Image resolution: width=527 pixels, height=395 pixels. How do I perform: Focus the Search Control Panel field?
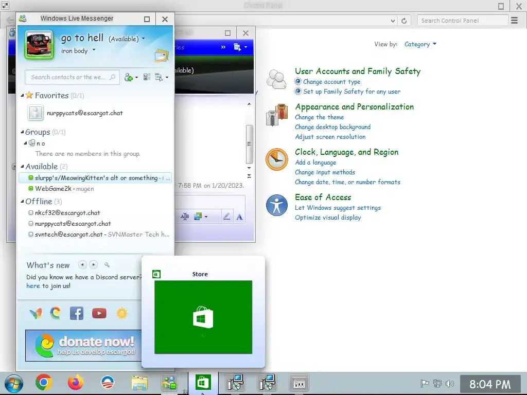point(463,21)
